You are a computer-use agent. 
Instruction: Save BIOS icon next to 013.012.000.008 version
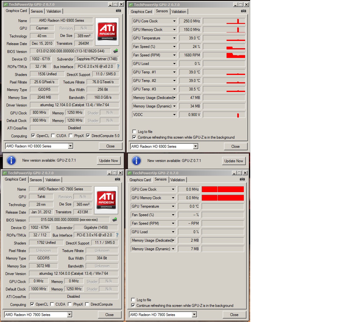point(116,51)
